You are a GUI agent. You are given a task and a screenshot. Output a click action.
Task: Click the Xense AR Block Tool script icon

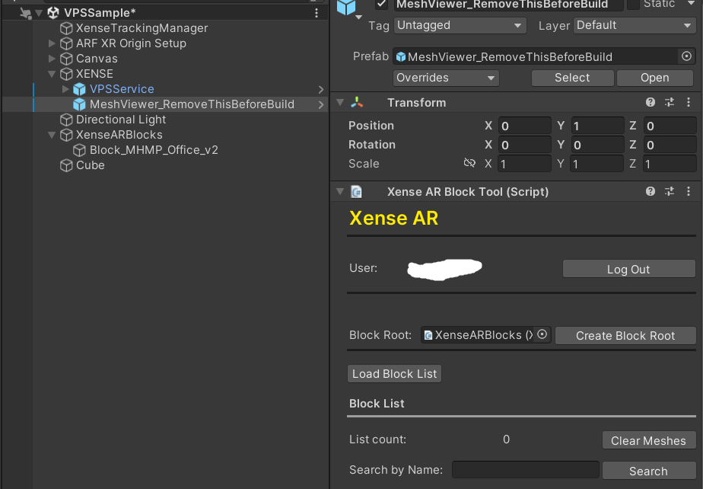click(357, 191)
